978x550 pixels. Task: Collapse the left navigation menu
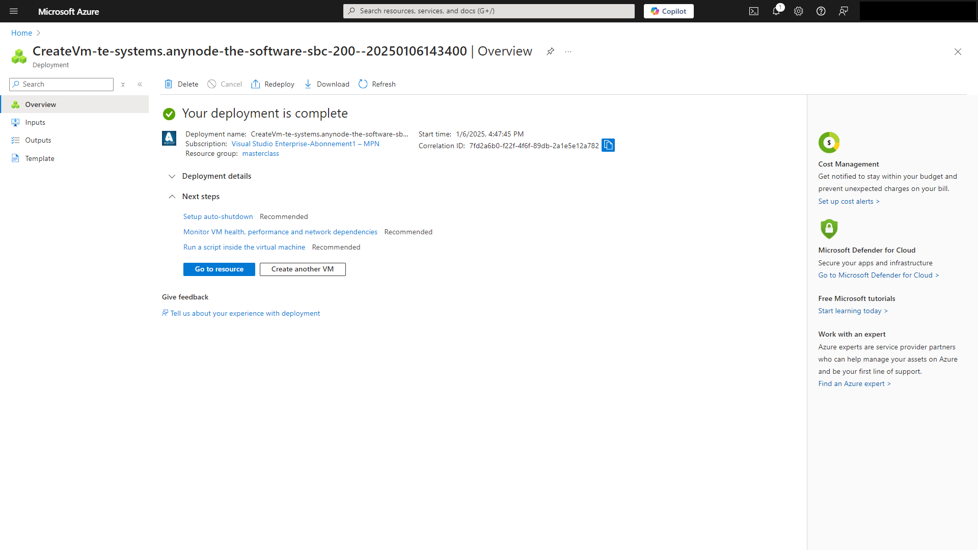[140, 85]
